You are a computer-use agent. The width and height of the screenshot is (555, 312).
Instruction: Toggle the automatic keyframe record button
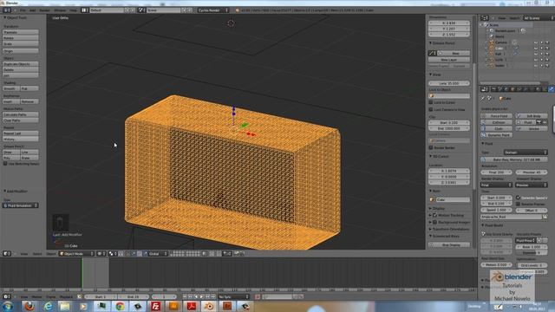pos(258,296)
